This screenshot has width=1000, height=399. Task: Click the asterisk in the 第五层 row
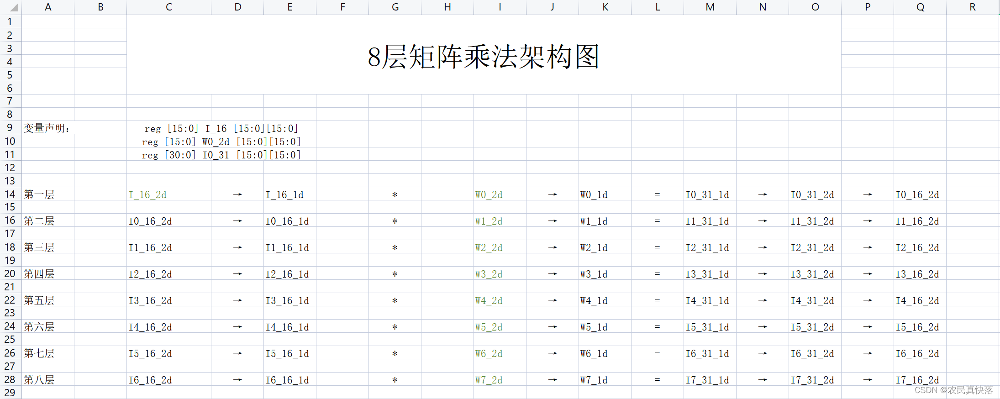click(395, 301)
